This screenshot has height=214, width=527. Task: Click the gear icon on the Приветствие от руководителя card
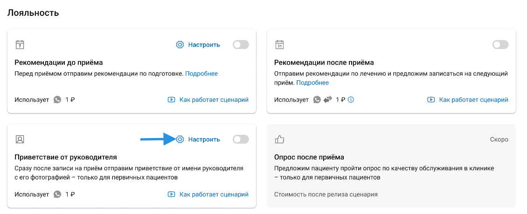180,139
